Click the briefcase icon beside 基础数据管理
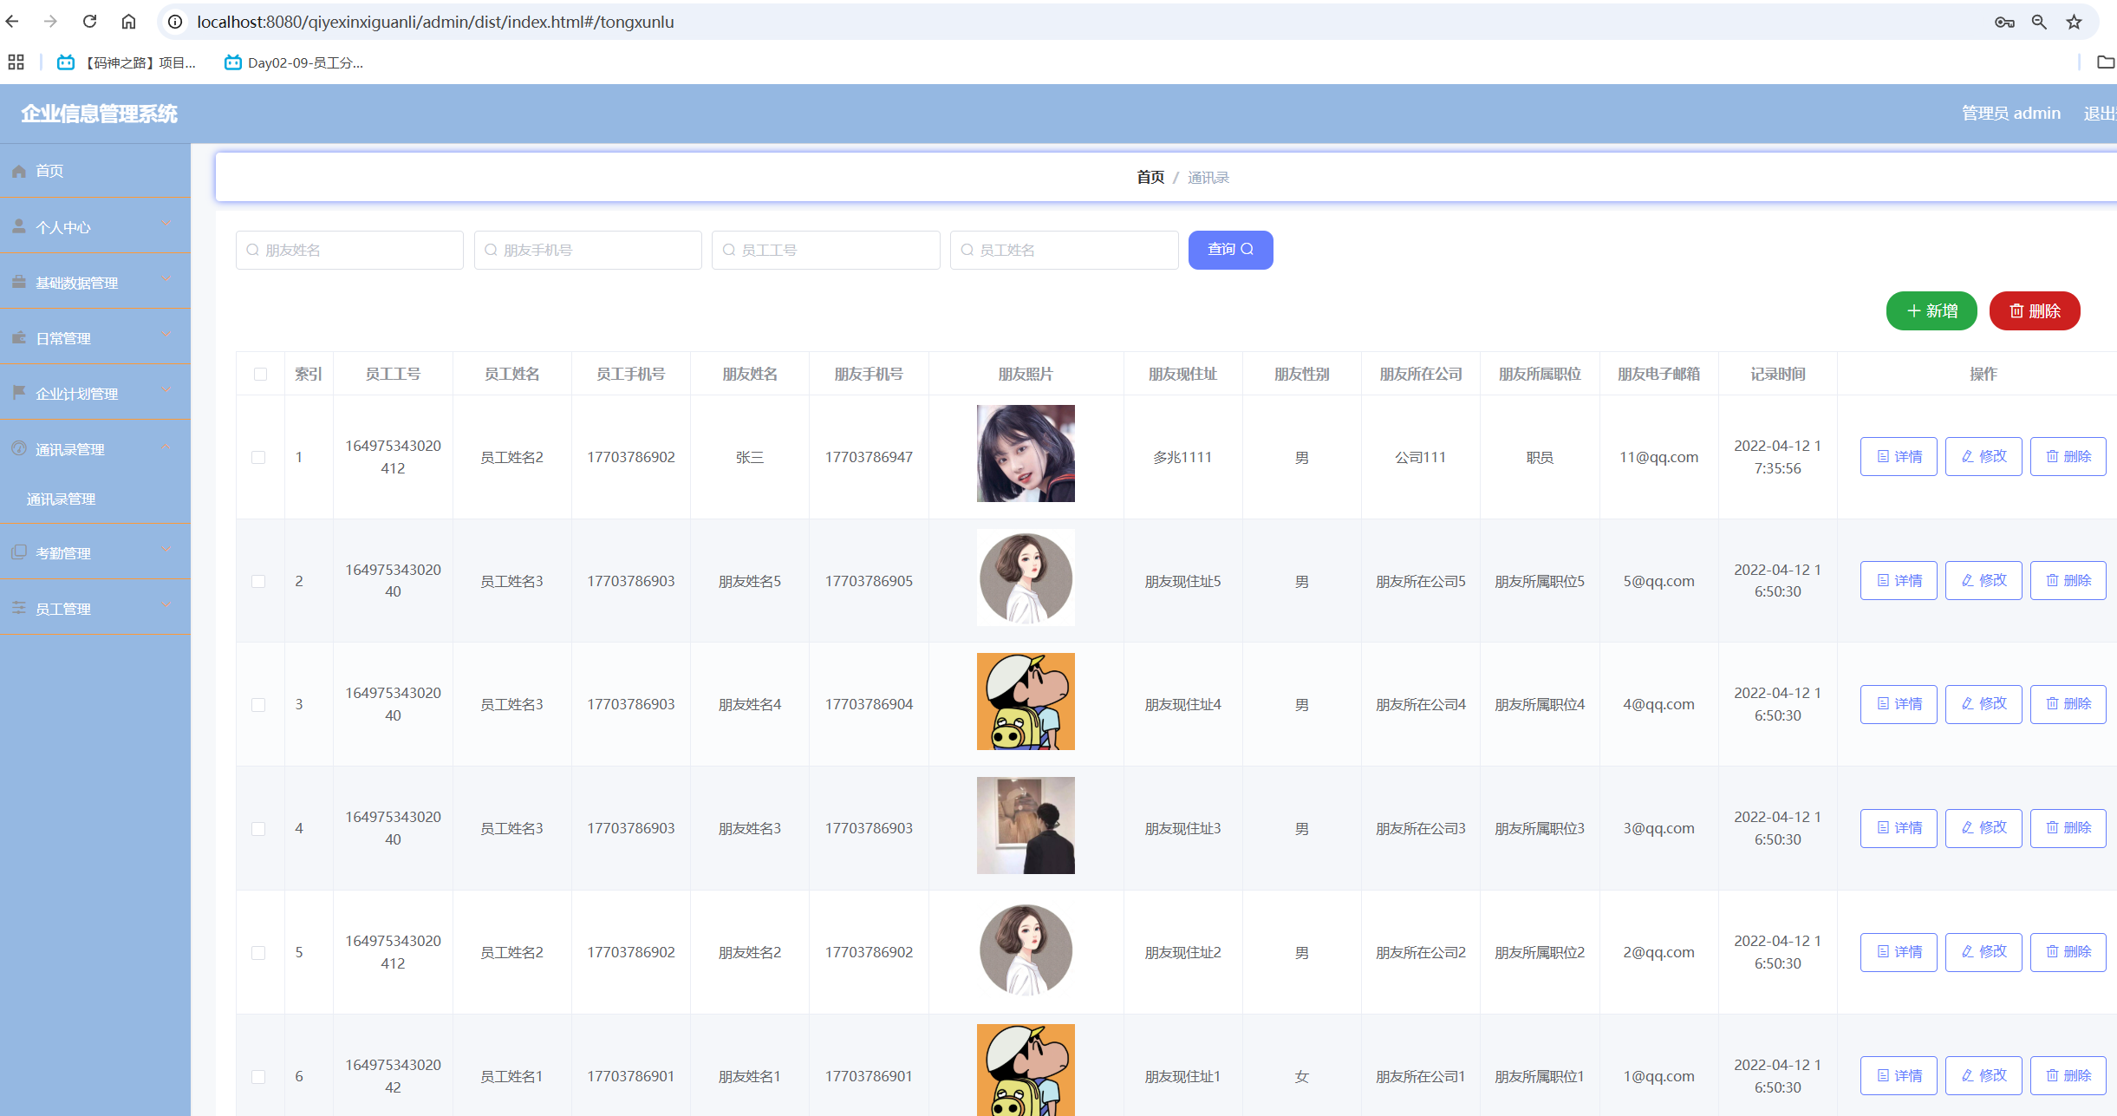The width and height of the screenshot is (2117, 1116). pos(19,282)
